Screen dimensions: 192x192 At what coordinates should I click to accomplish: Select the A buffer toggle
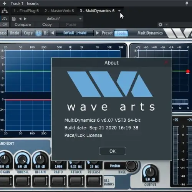pos(39,33)
